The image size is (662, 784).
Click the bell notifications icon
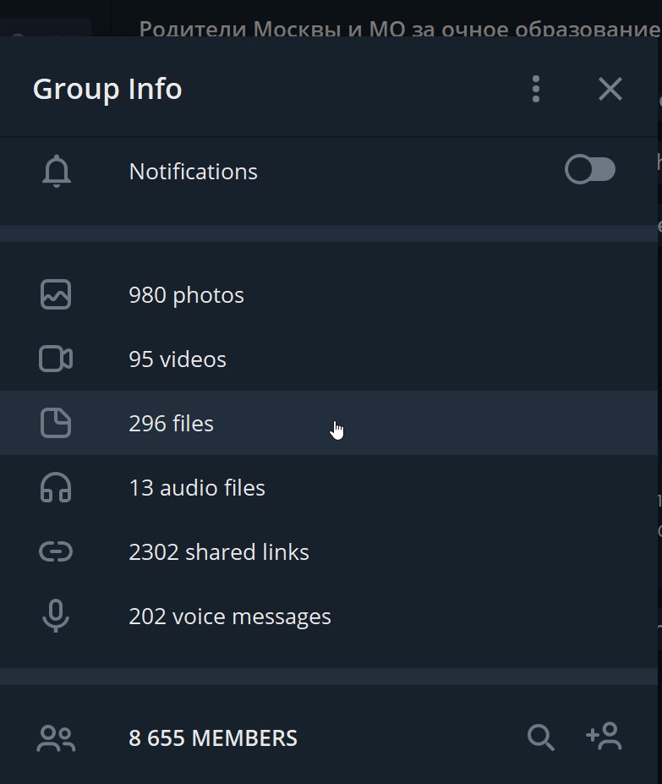57,172
